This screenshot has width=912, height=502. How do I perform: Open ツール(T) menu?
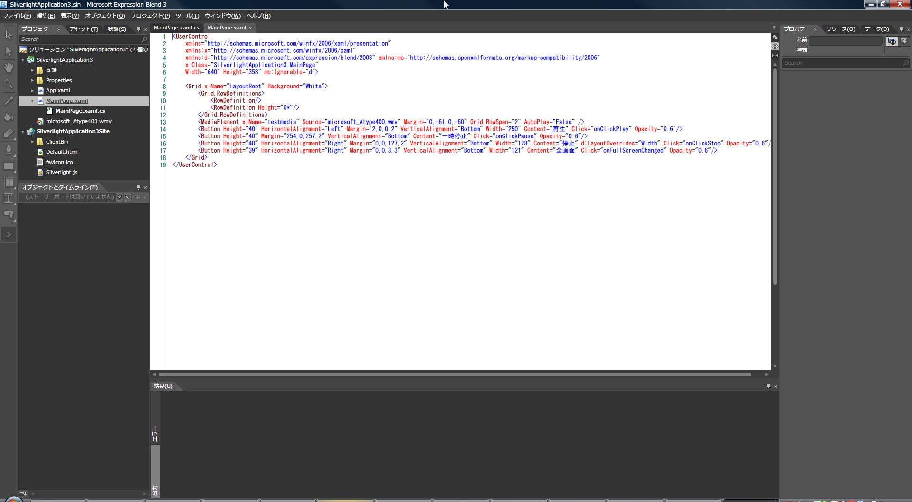point(187,16)
